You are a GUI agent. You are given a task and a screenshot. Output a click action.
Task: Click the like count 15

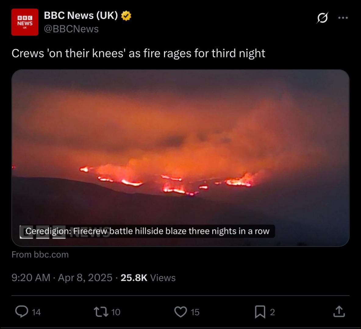[x=195, y=312]
